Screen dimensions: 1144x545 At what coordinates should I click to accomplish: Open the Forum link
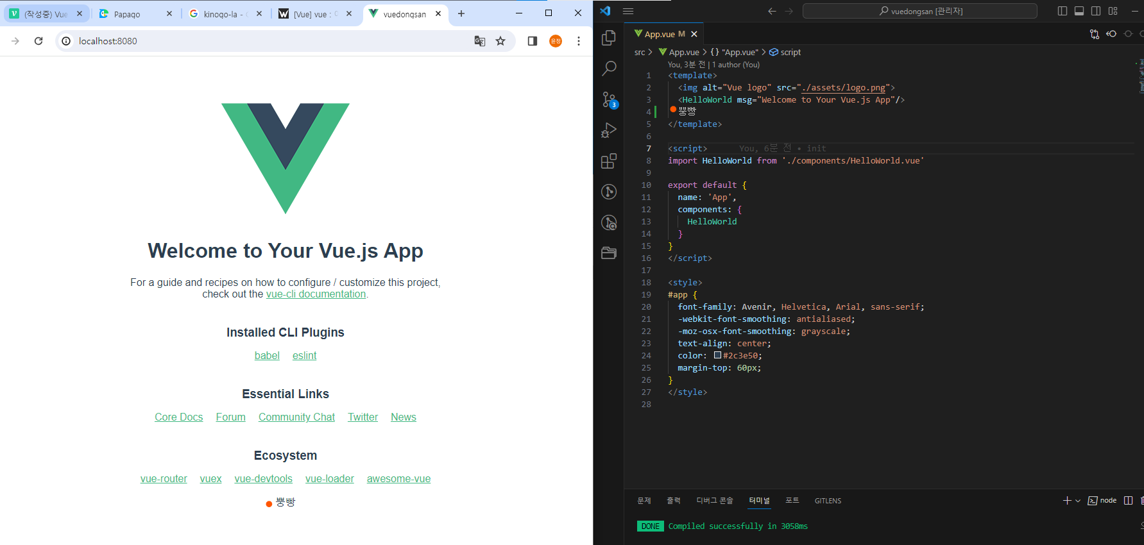click(231, 417)
